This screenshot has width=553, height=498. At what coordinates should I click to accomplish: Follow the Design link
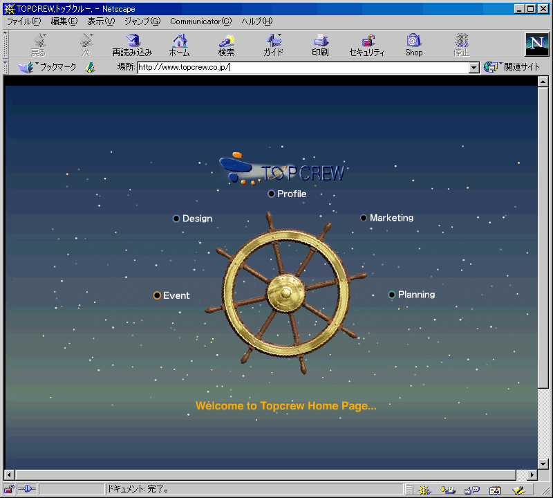[193, 219]
